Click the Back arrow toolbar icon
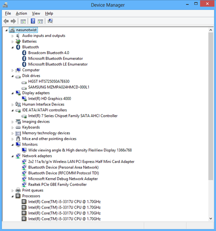Image resolution: width=216 pixels, height=231 pixels. click(x=6, y=21)
